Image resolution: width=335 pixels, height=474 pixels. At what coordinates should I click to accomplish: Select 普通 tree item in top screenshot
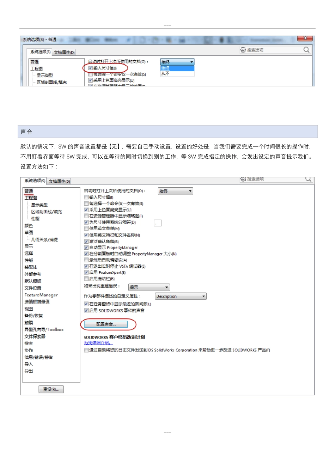coord(35,62)
